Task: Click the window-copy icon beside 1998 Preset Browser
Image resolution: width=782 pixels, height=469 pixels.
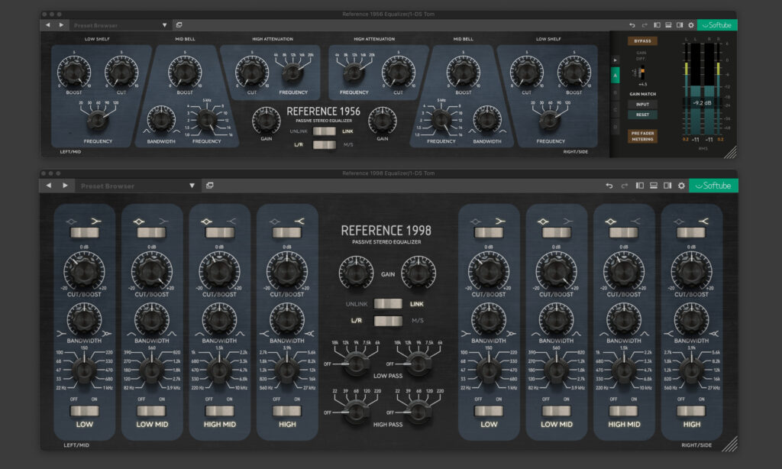Action: 210,186
